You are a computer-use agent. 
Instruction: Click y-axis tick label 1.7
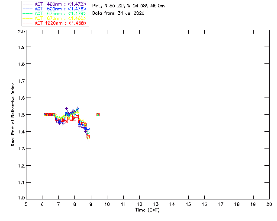tap(21, 81)
